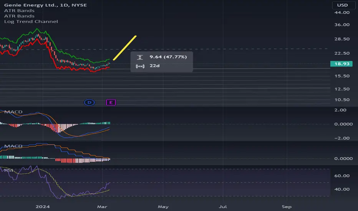This screenshot has height=211, width=358.
Task: Select the Genie Energy Ltd. chart title
Action: pyautogui.click(x=45, y=5)
